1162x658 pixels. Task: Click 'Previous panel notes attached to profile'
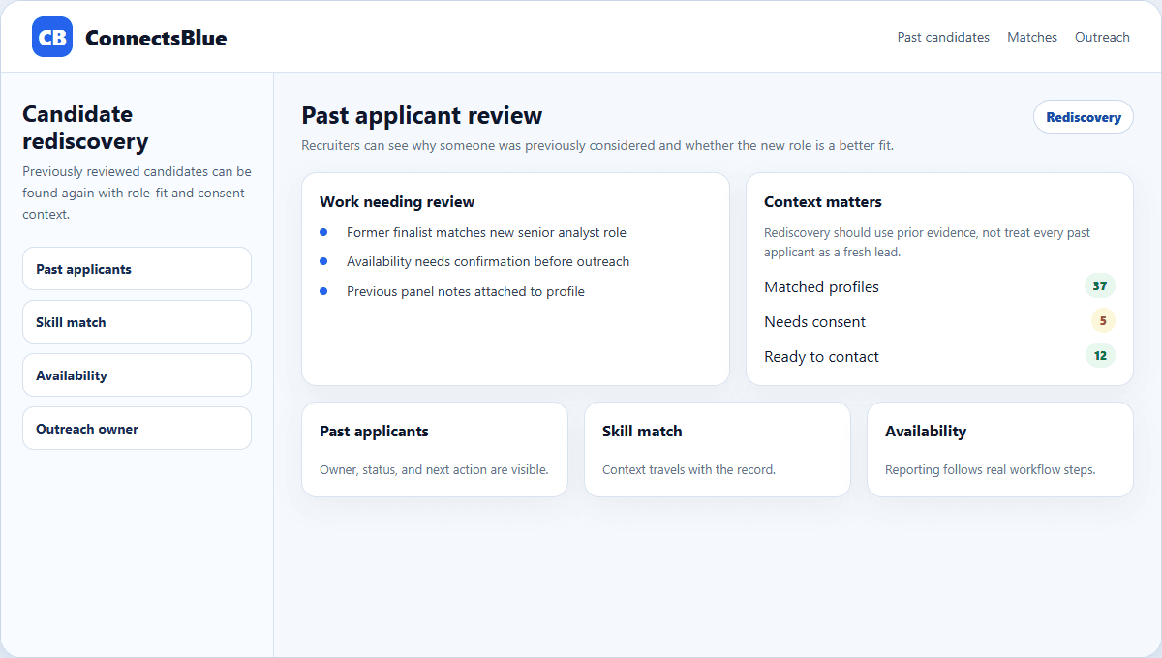(x=466, y=291)
